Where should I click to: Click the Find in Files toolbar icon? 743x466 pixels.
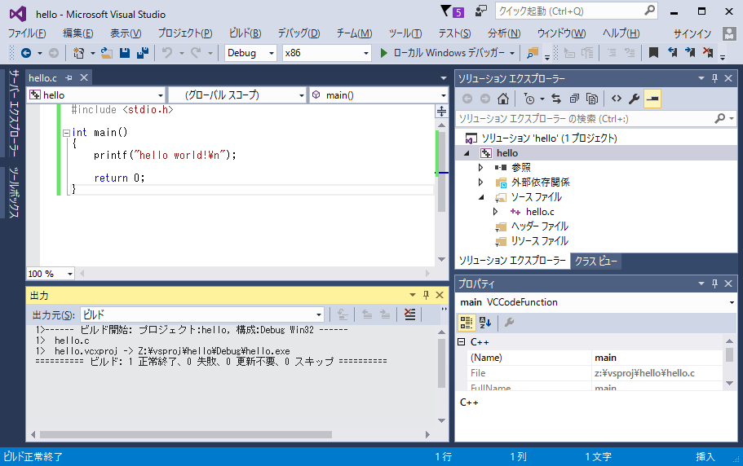(533, 53)
